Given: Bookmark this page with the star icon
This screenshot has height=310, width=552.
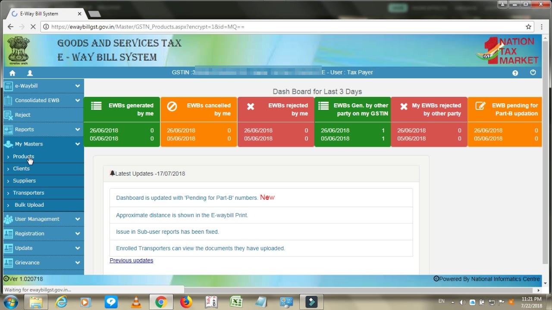Looking at the screenshot, I should [x=528, y=27].
